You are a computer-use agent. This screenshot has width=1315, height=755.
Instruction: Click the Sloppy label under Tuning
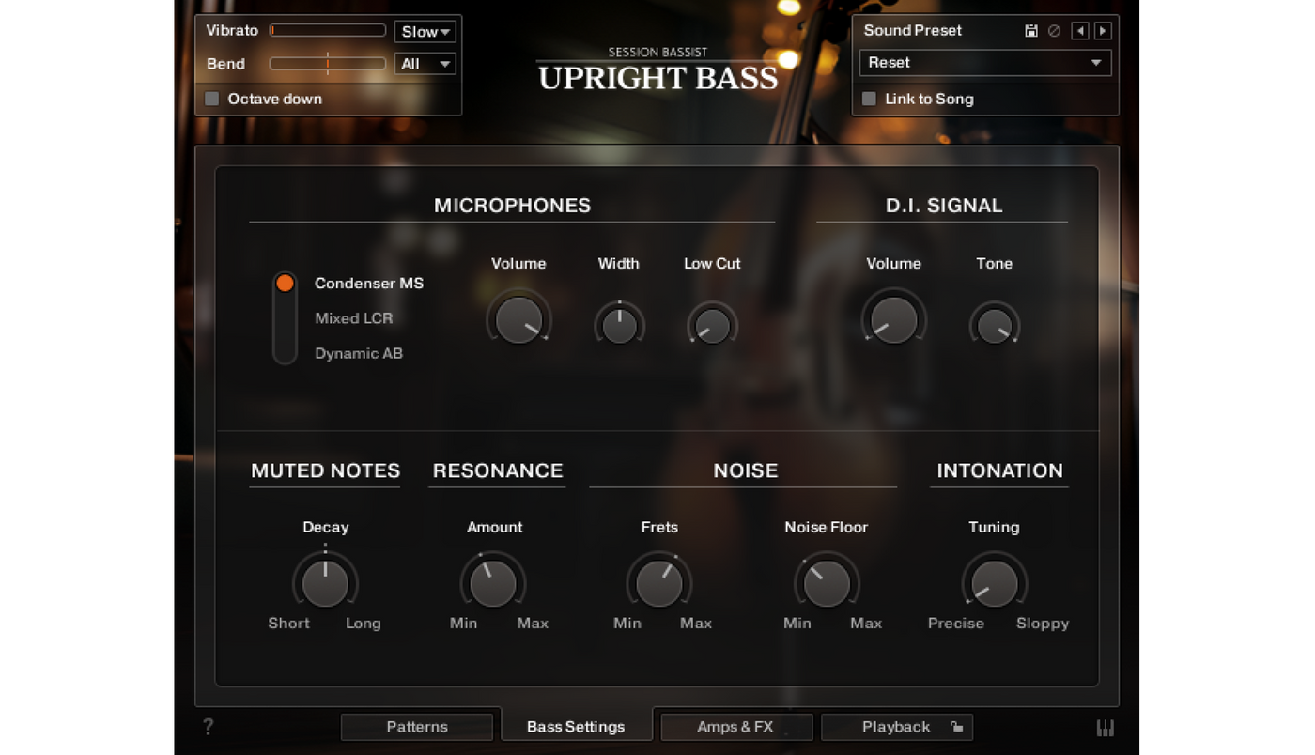pos(1043,624)
